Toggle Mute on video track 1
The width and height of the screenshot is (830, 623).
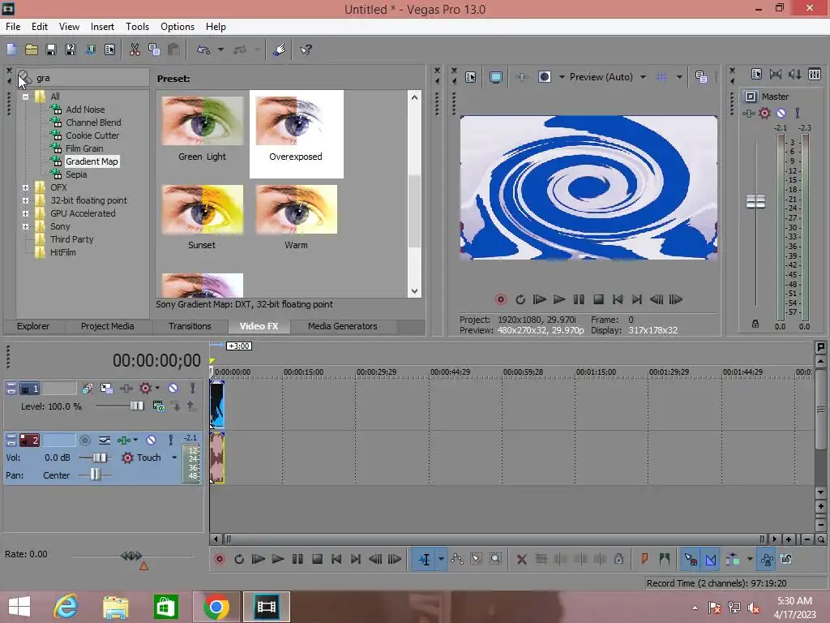click(173, 389)
